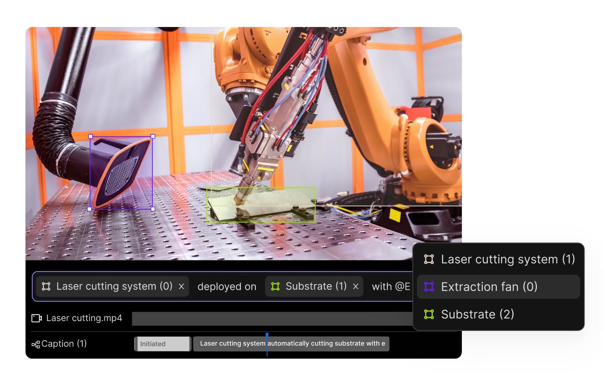Click the Caption track hierarchy icon

35,344
